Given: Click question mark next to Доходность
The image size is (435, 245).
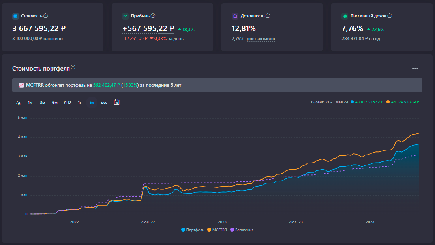Looking at the screenshot, I should point(268,16).
